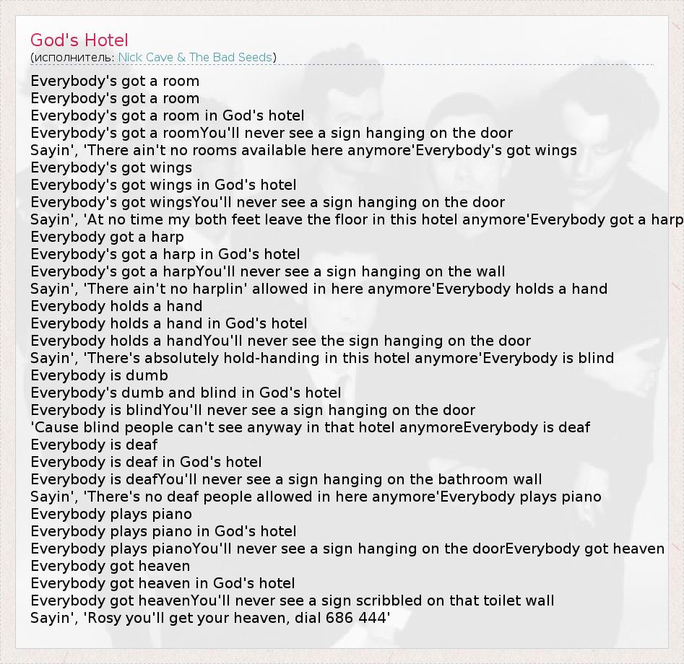Click the "Everybody is dumb" lyric line
The image size is (684, 664).
pyautogui.click(x=99, y=375)
